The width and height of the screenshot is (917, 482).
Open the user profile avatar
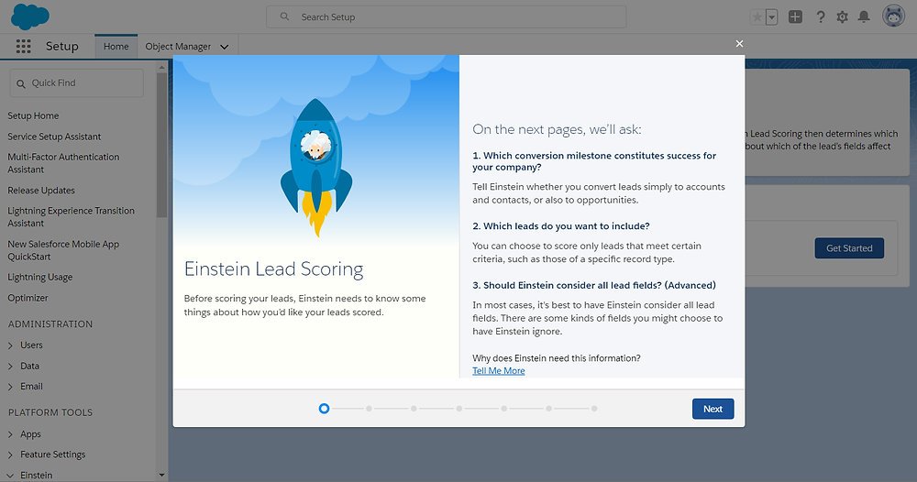pyautogui.click(x=893, y=16)
